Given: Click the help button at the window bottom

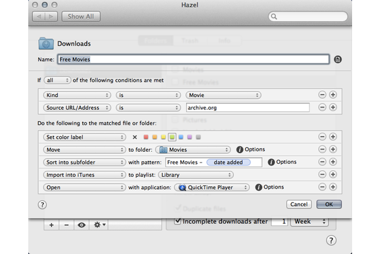Looking at the screenshot, I should [331, 240].
